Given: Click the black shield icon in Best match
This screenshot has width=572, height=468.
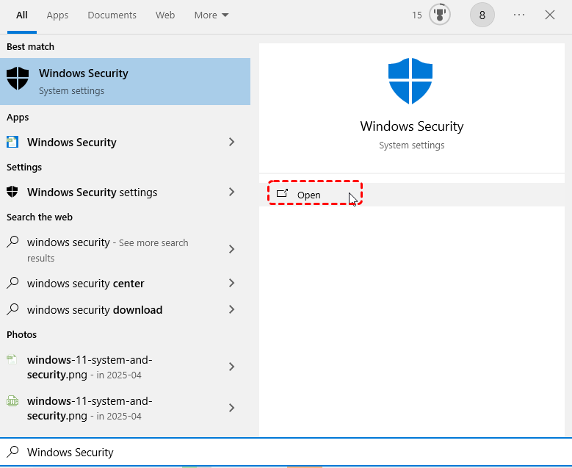Looking at the screenshot, I should [18, 79].
